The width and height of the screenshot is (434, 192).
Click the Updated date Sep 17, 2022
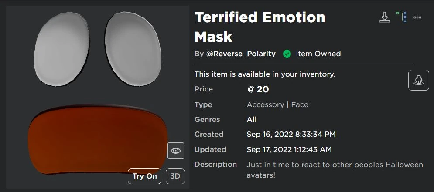289,149
